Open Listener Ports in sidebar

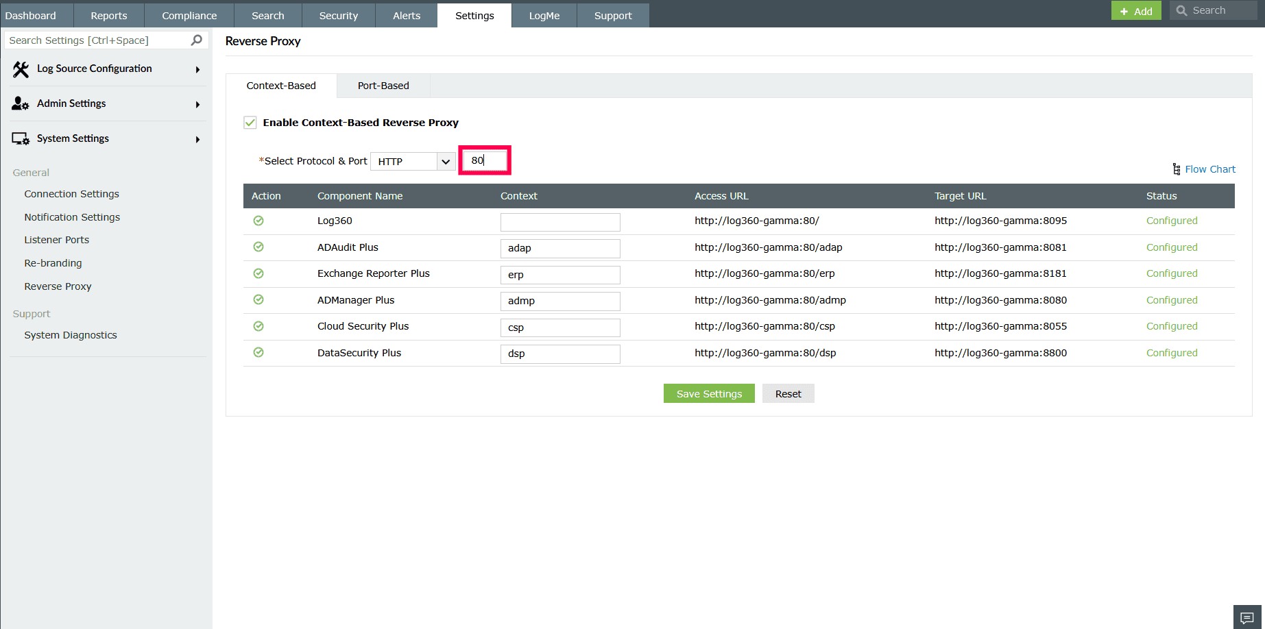pyautogui.click(x=57, y=240)
